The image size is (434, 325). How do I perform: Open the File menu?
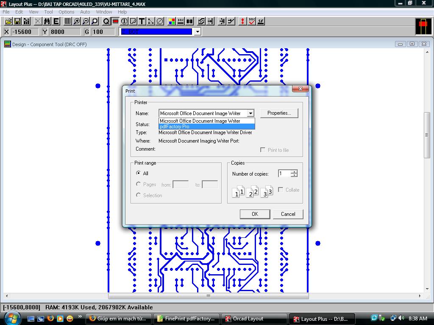tap(6, 12)
